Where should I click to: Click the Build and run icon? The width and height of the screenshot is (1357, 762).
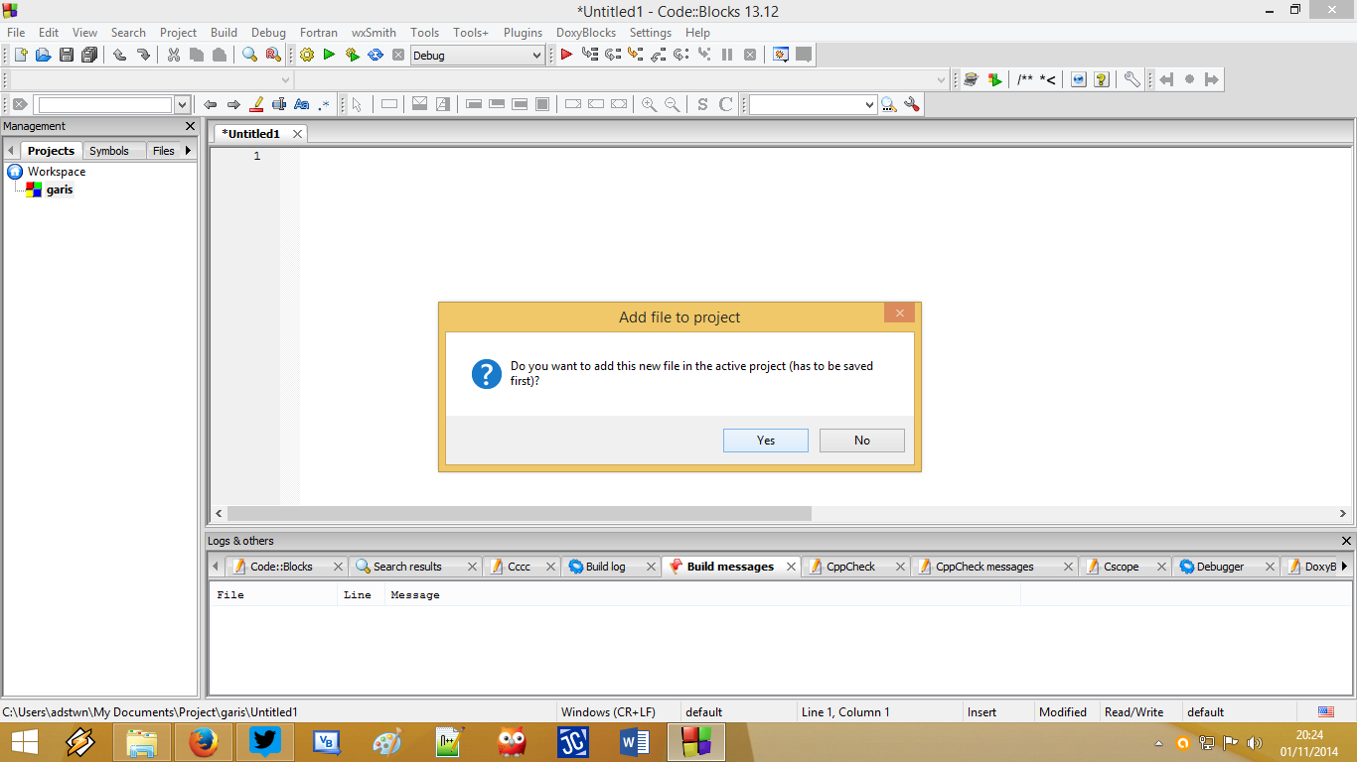click(x=353, y=56)
